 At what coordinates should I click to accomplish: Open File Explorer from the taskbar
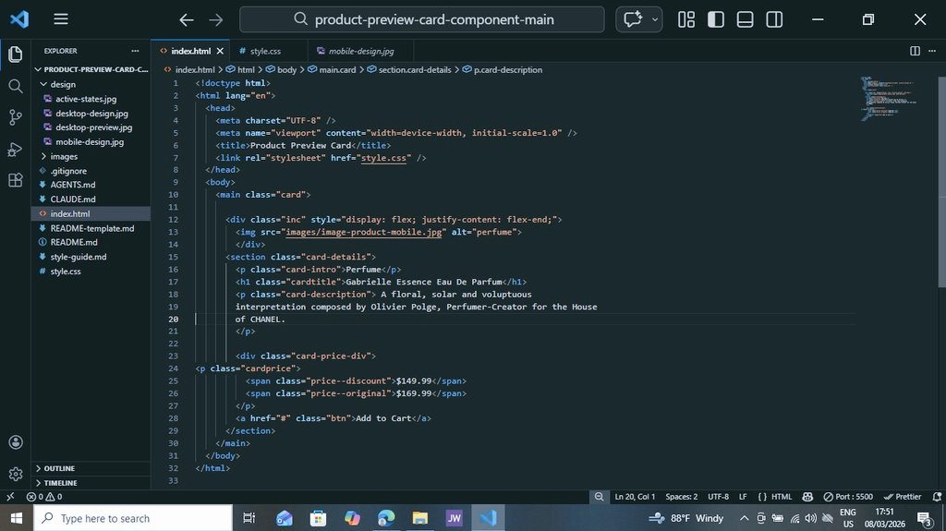pyautogui.click(x=420, y=518)
